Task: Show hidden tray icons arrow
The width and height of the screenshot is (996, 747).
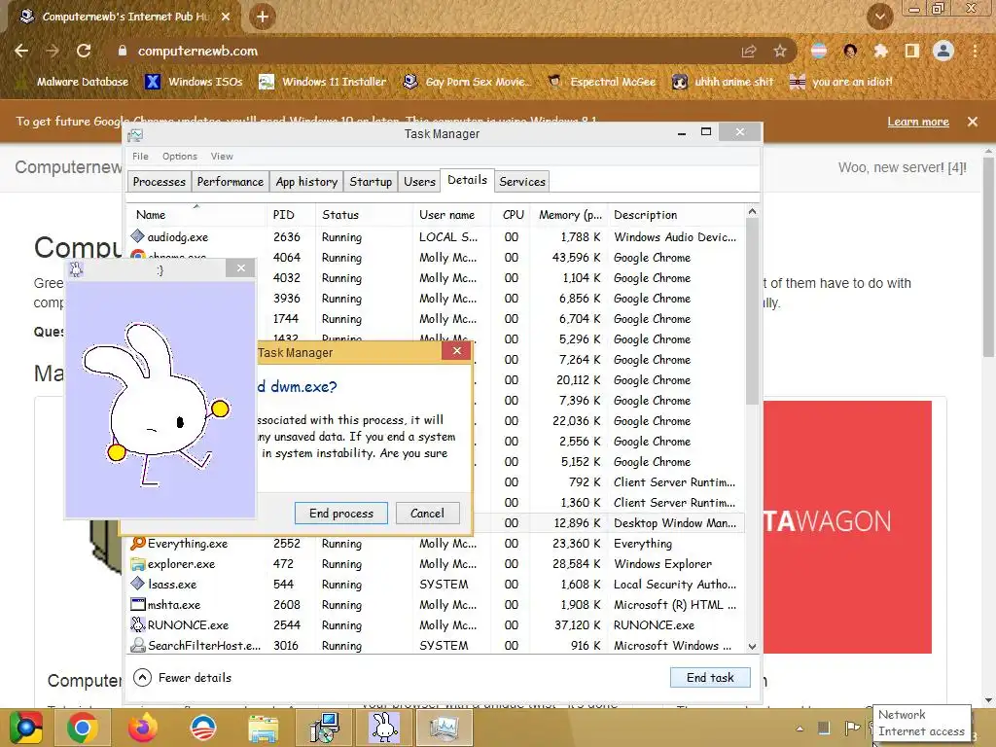Action: [800, 728]
